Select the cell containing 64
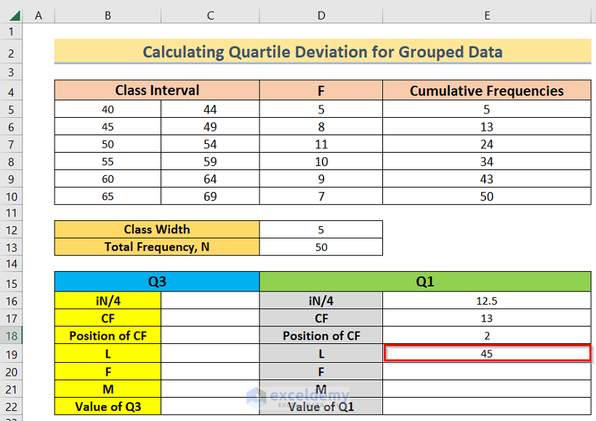The image size is (596, 421). [x=210, y=179]
